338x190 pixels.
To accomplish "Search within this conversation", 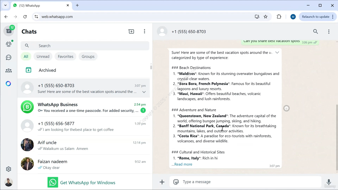I will click(316, 31).
